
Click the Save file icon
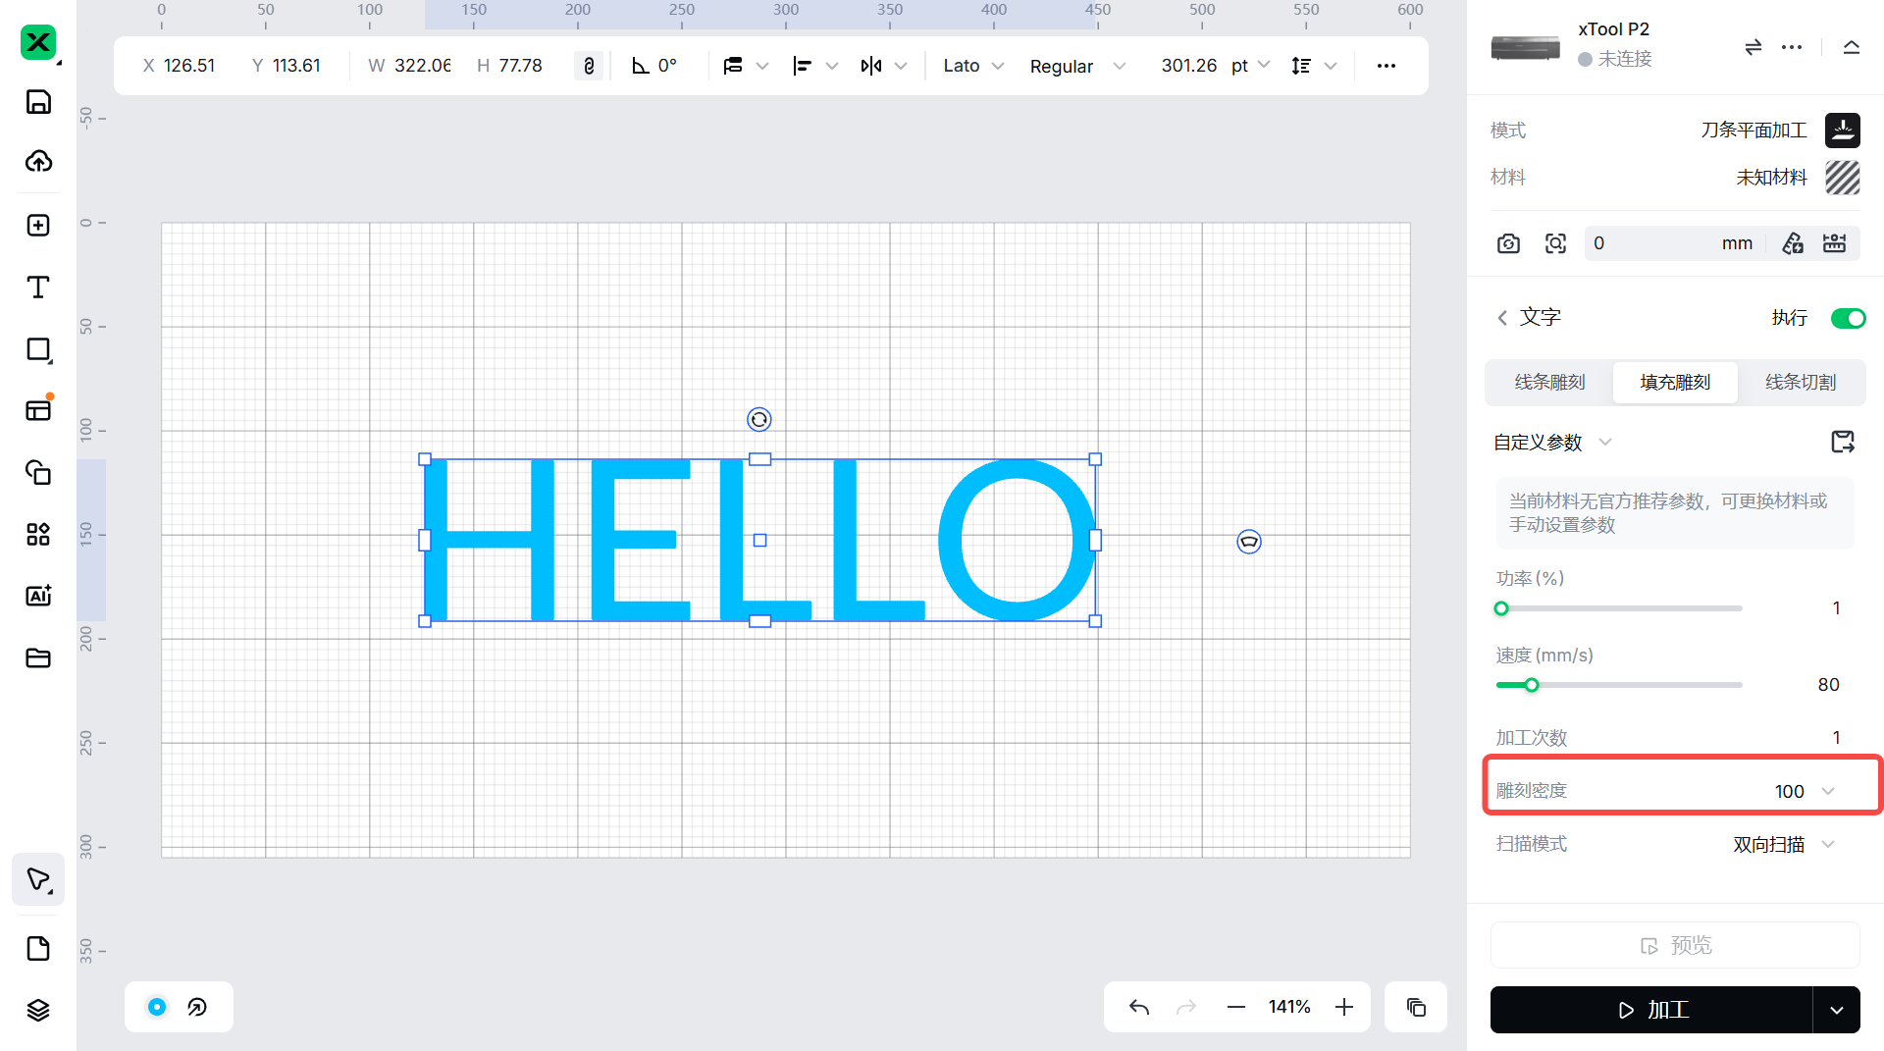pyautogui.click(x=38, y=102)
